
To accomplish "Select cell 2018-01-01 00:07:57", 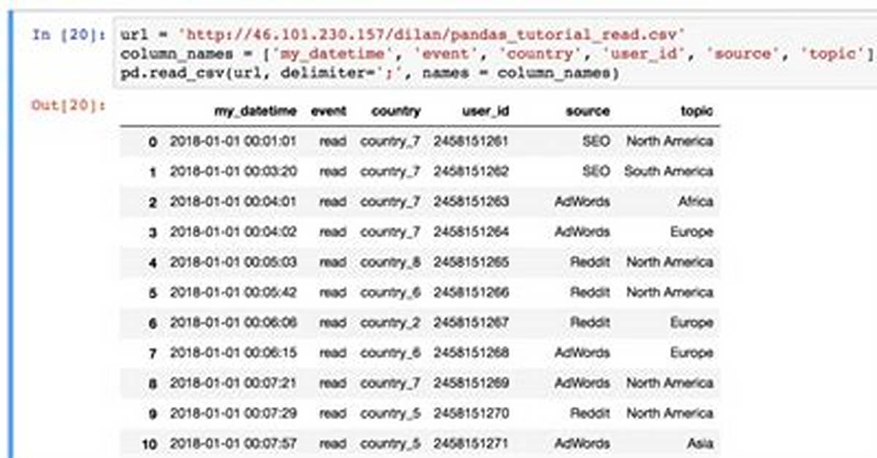I will click(234, 443).
